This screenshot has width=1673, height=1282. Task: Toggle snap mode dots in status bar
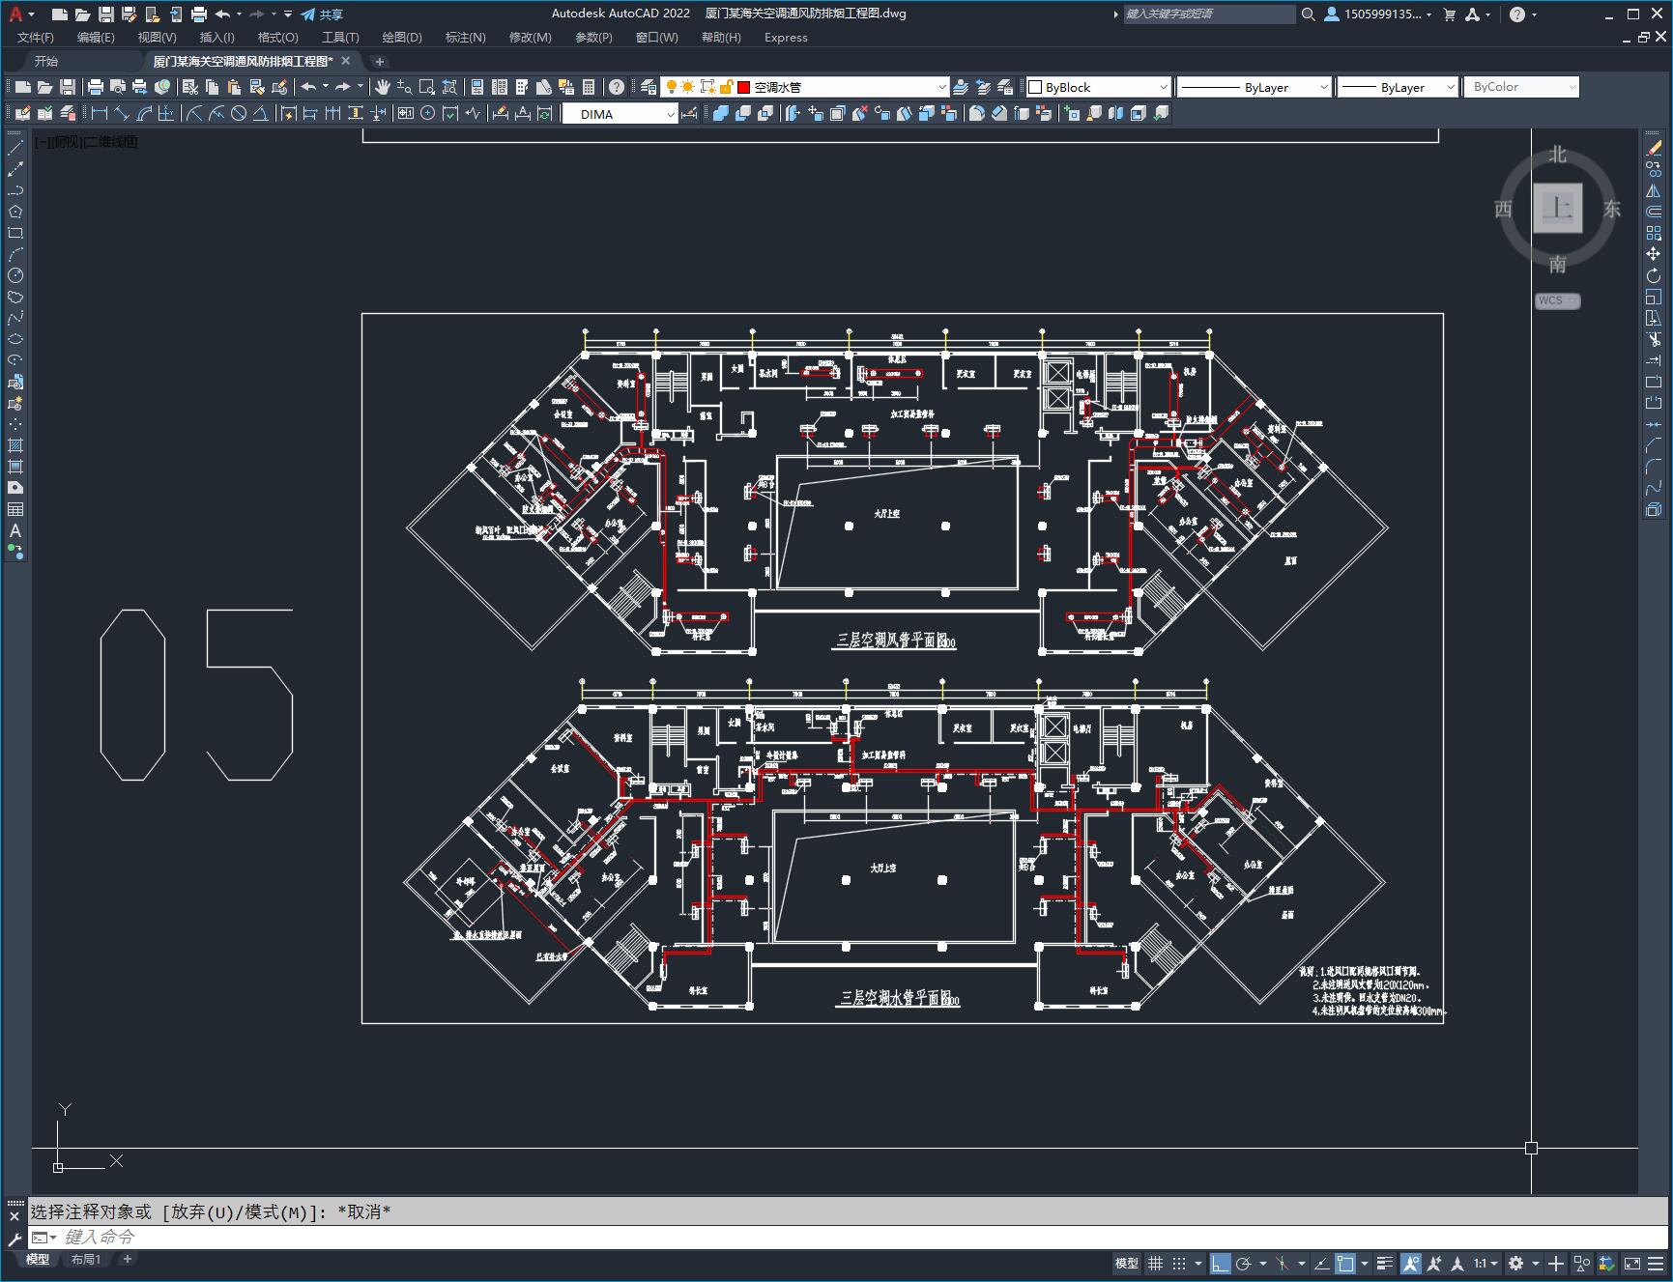[1179, 1263]
